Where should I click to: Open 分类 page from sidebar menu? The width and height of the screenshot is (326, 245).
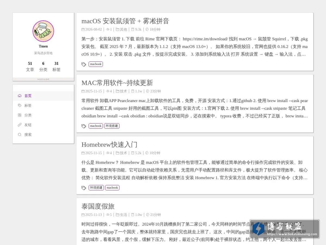[43, 115]
